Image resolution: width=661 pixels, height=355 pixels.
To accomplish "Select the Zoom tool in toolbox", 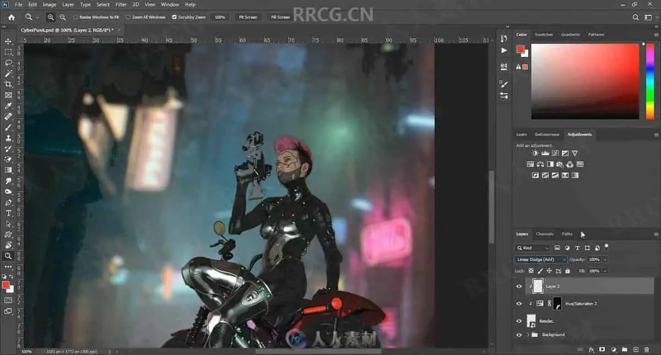I will pyautogui.click(x=8, y=256).
